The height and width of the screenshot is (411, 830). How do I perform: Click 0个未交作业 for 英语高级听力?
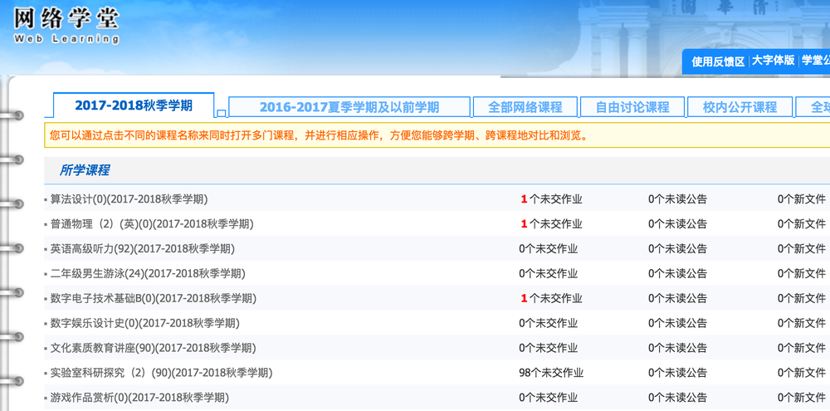click(549, 249)
